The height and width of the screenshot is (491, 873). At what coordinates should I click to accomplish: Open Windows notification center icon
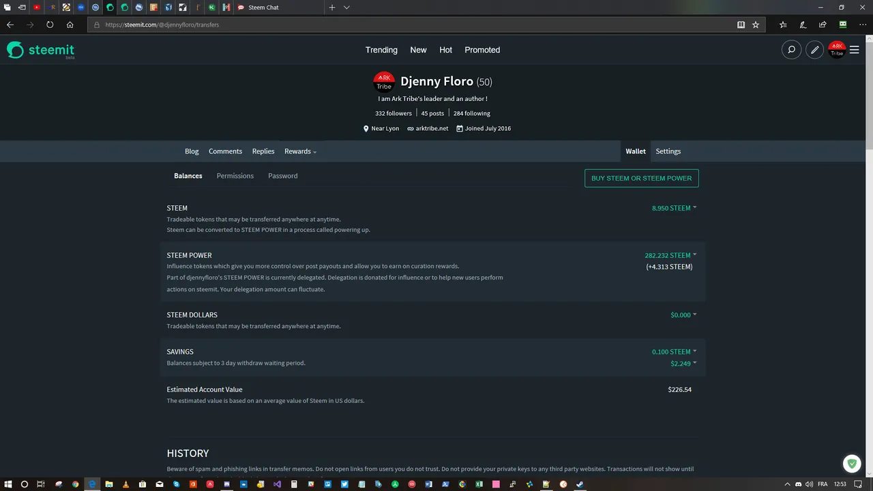point(859,484)
